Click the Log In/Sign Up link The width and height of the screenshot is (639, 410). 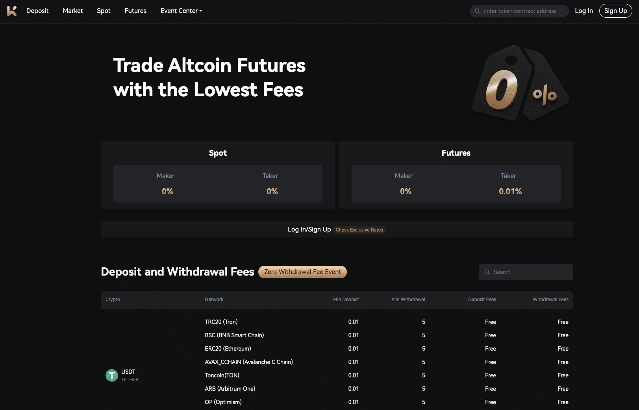click(309, 229)
